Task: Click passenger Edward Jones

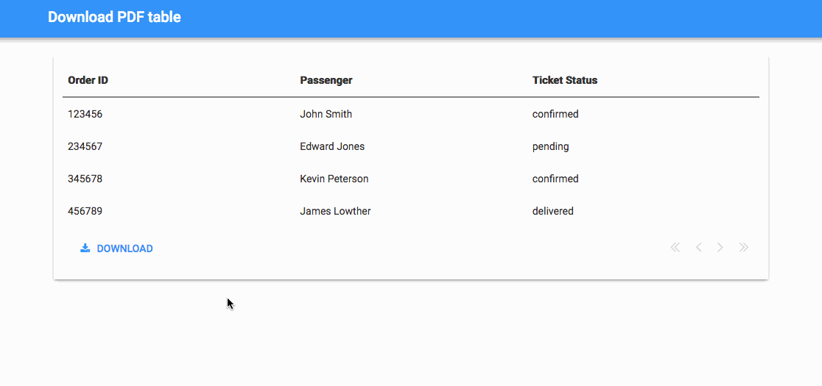Action: (332, 146)
